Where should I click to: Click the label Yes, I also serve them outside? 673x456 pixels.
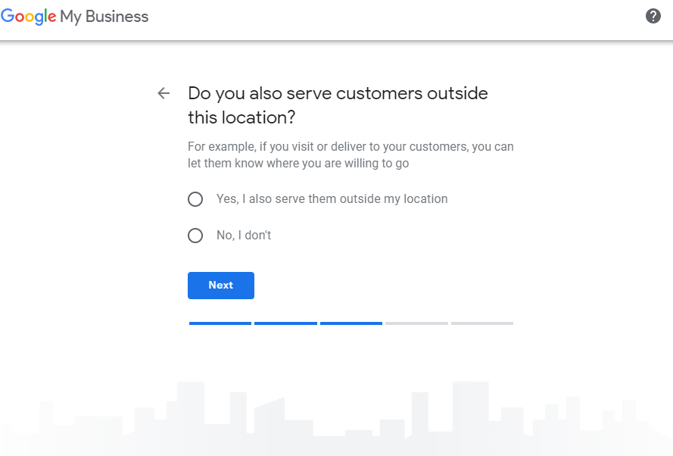(332, 198)
